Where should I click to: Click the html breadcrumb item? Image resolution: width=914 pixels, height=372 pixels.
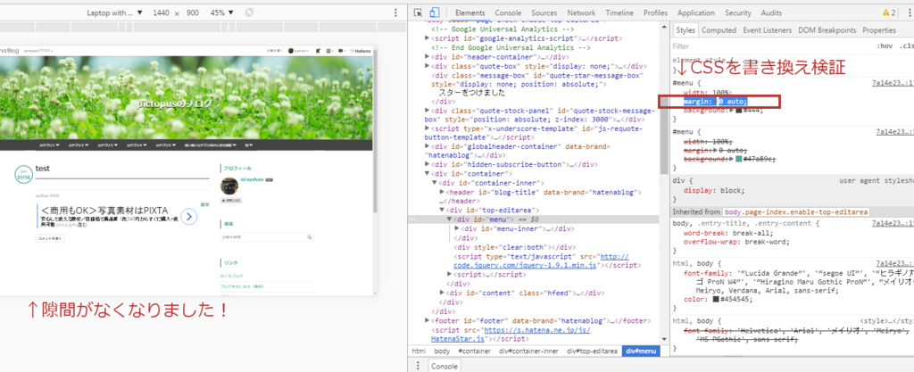click(419, 351)
